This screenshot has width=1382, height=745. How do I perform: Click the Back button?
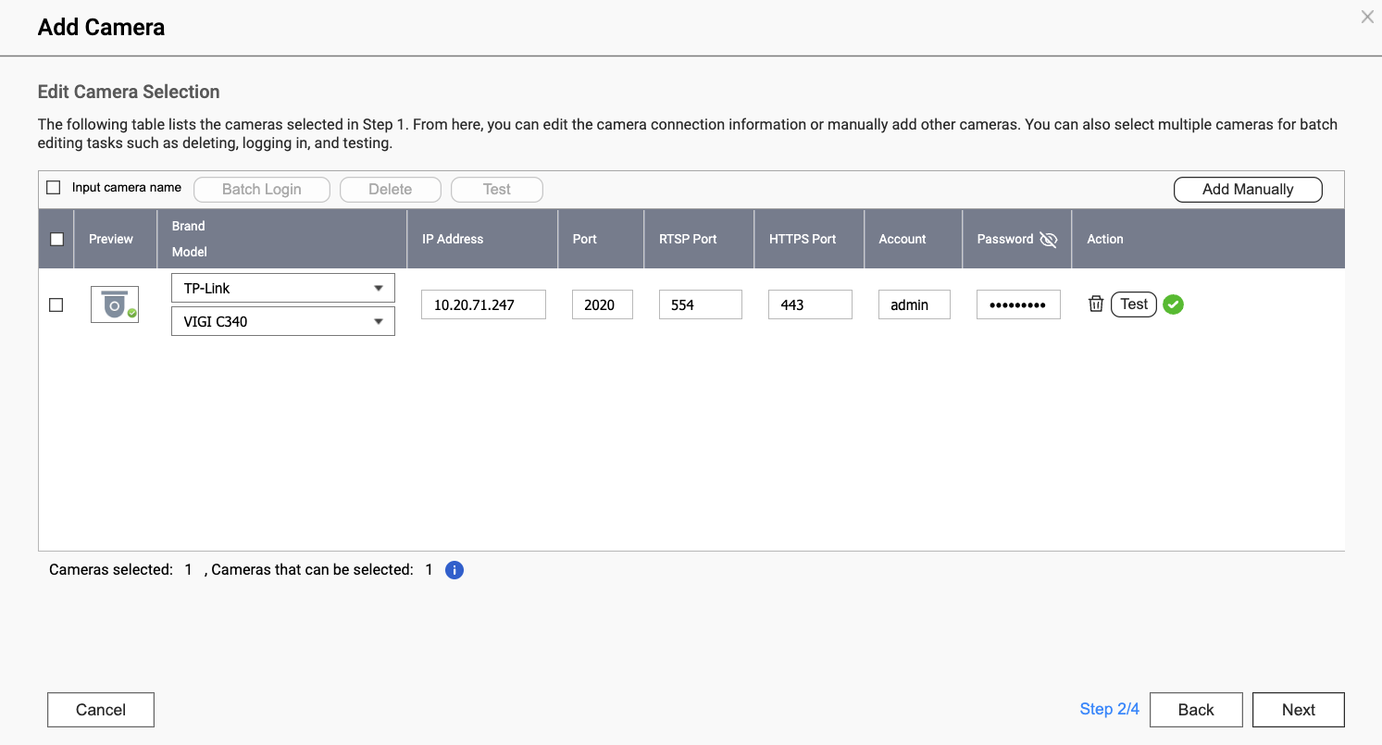[1196, 710]
